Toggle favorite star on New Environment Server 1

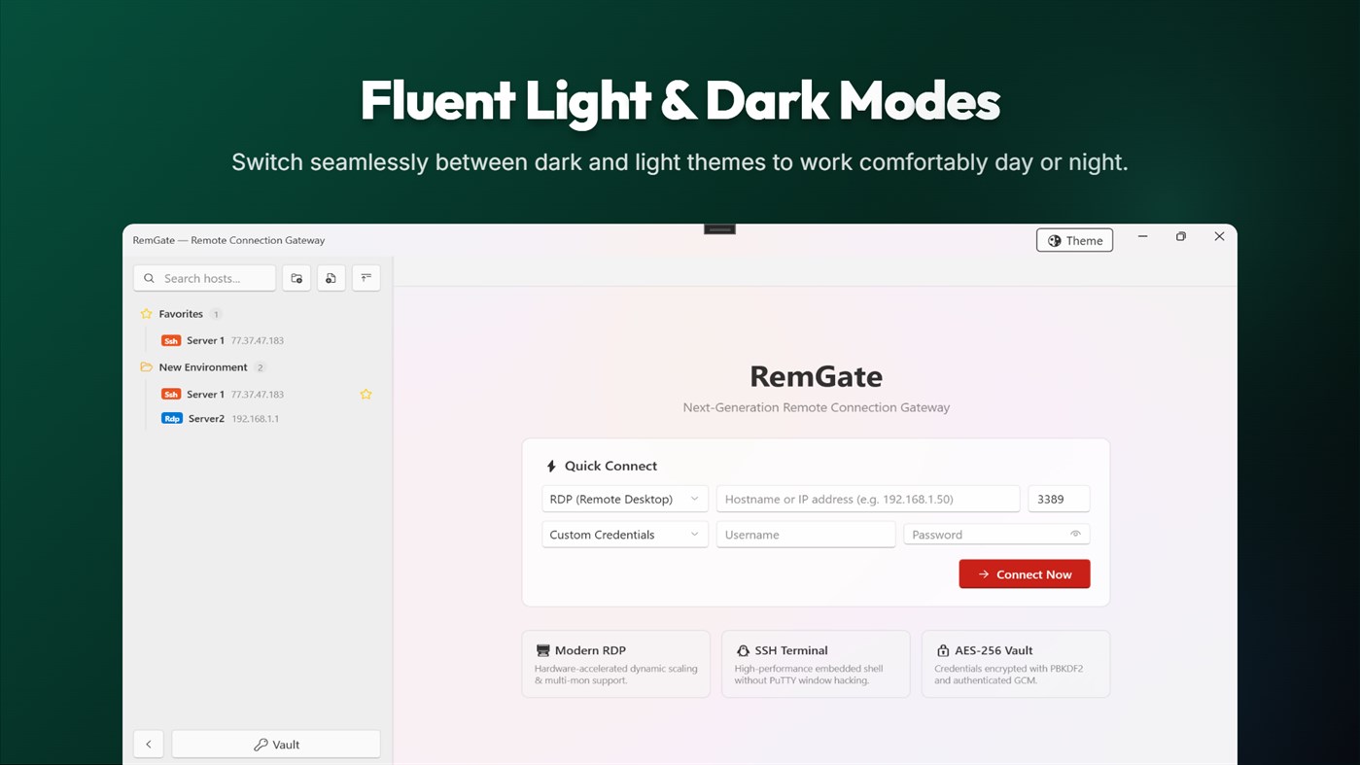pos(366,394)
